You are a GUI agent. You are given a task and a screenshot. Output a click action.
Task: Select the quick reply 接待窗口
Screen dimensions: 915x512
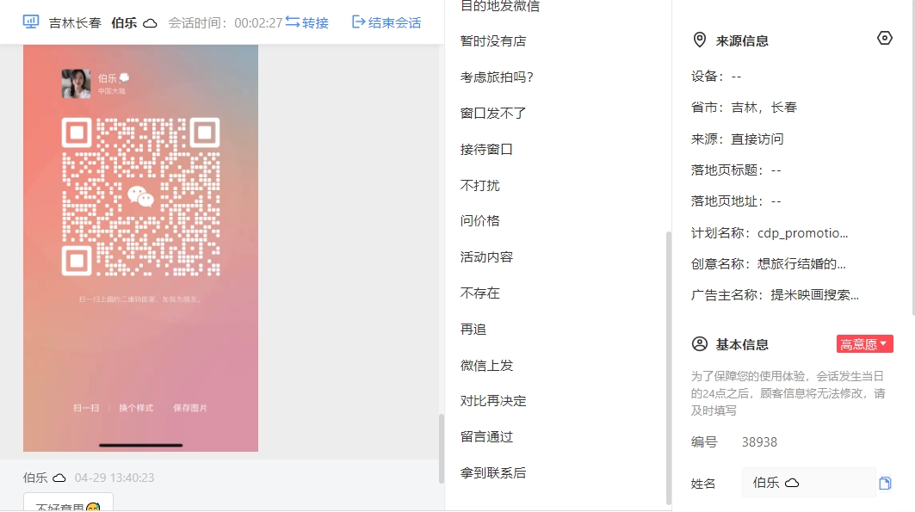[486, 149]
